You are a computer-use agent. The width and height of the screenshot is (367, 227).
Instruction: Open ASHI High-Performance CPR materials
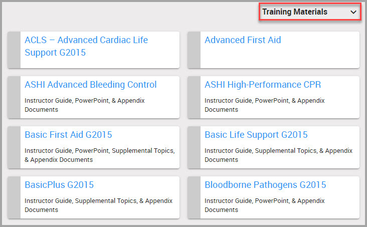263,85
